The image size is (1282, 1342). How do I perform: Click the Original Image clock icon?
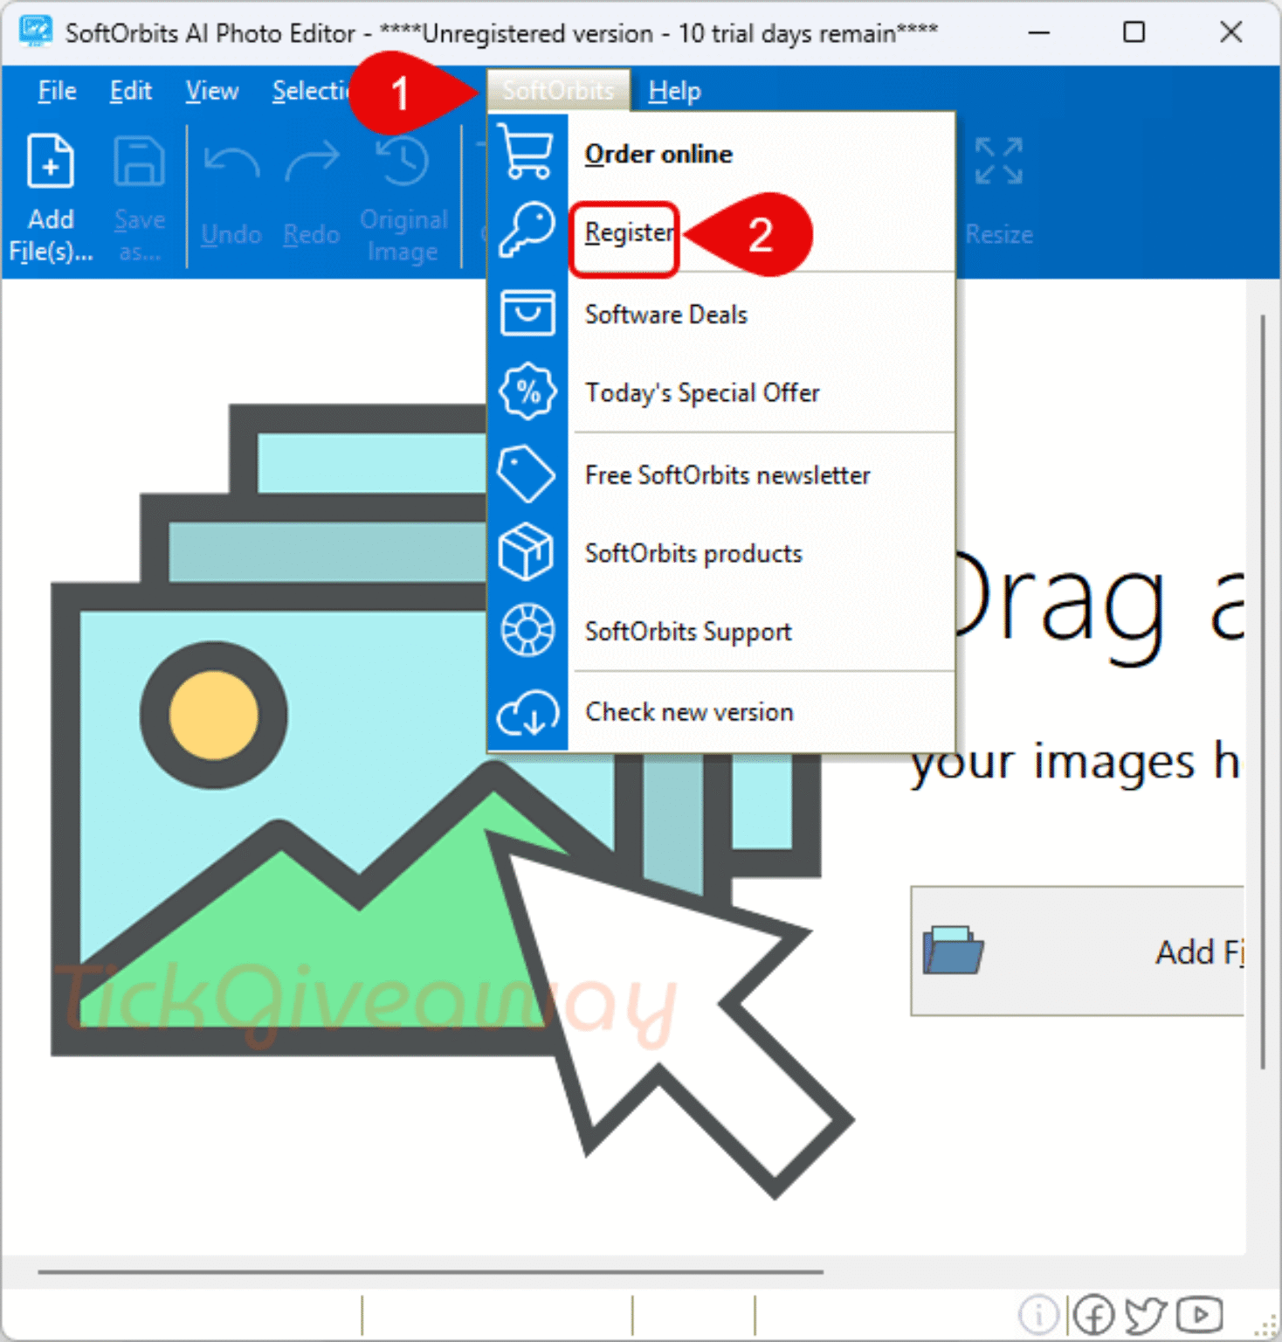[x=403, y=162]
